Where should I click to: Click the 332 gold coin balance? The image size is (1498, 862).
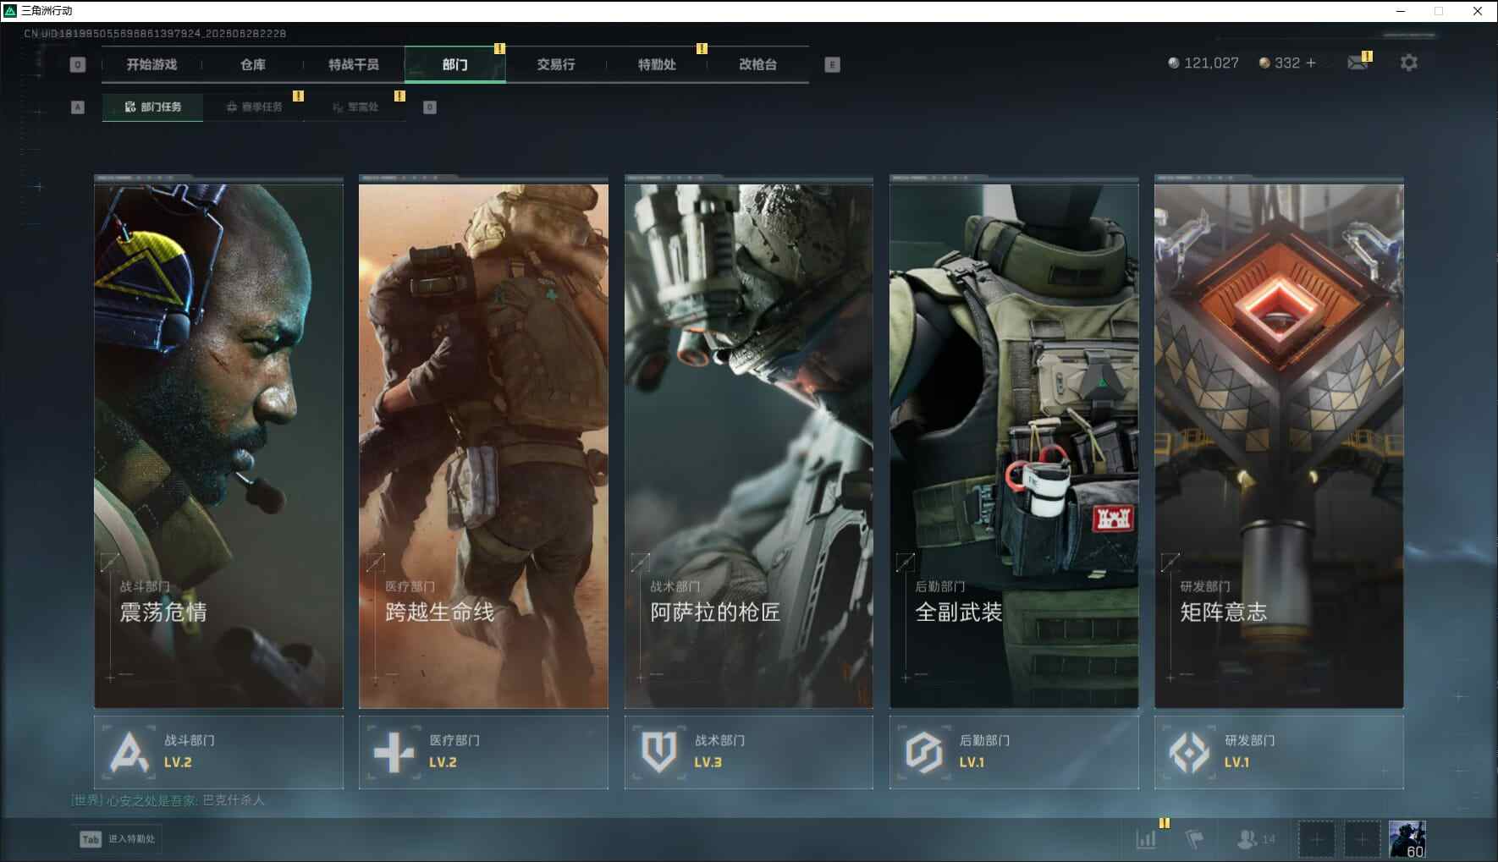(x=1279, y=63)
